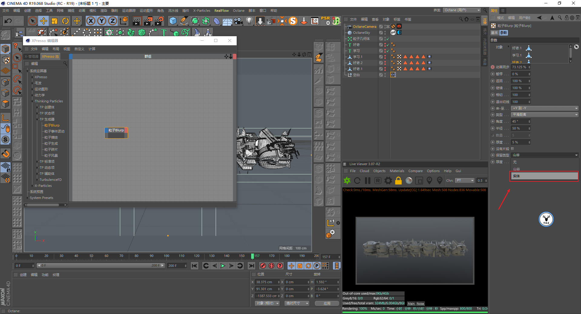581x314 pixels.
Task: Click the Octane lock resolution padlock icon
Action: click(x=399, y=181)
